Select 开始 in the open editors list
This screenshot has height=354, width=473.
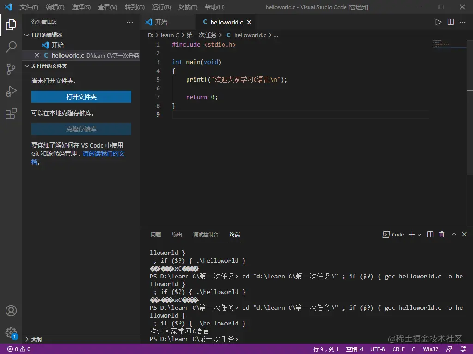pos(81,45)
